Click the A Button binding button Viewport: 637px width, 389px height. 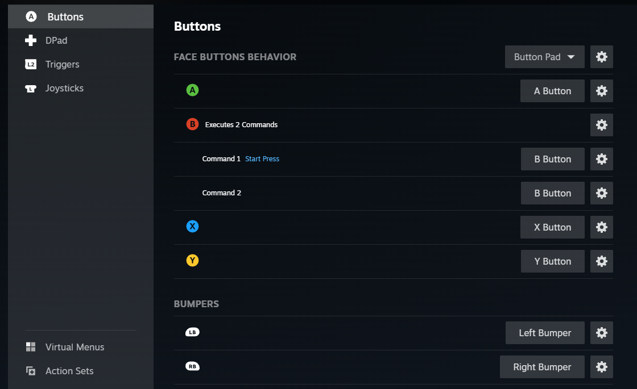(x=552, y=91)
